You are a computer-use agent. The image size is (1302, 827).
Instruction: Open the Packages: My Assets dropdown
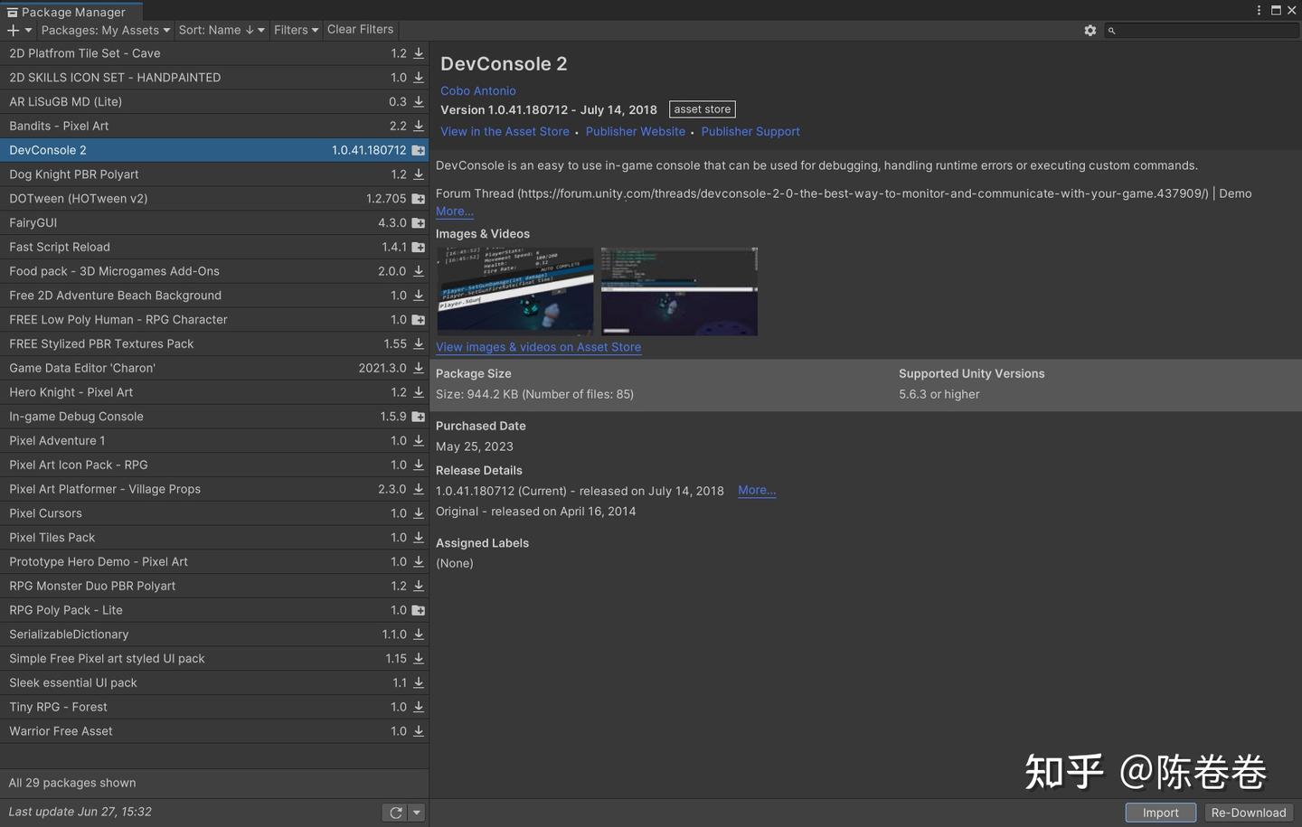pyautogui.click(x=105, y=30)
